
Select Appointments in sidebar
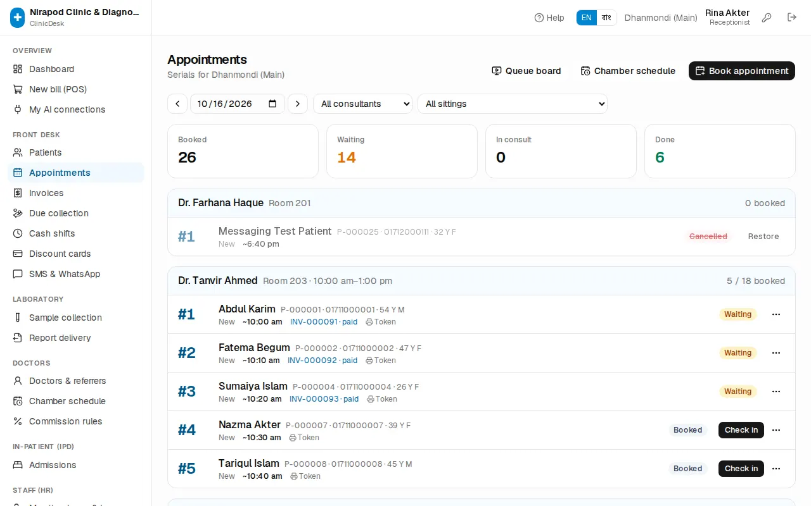click(x=76, y=173)
